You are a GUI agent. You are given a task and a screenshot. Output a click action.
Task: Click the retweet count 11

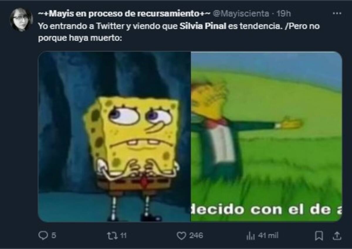[x=123, y=236]
